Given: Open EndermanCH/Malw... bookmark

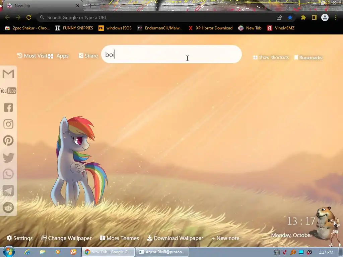Looking at the screenshot, I should [160, 28].
